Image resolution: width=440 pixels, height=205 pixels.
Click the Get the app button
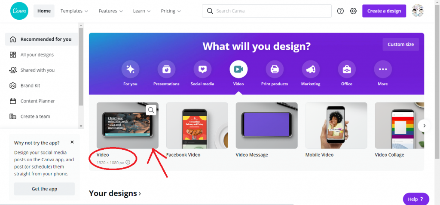point(44,189)
